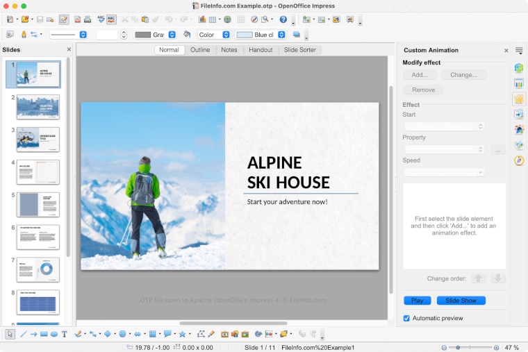Click the Slide Show button
Screen dimensions: 528x352
[x=461, y=301]
